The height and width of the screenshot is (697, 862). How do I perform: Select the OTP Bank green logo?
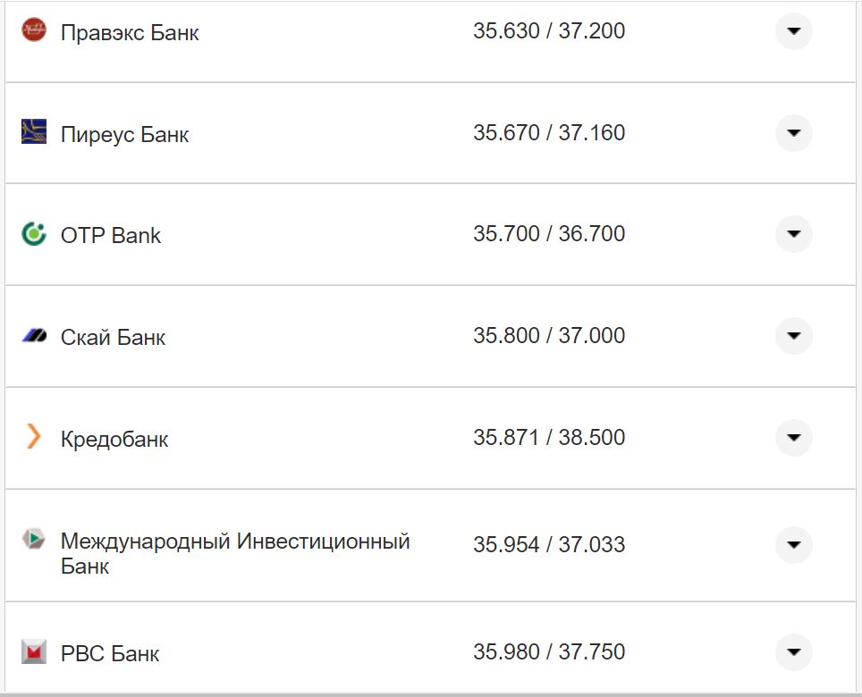[33, 234]
